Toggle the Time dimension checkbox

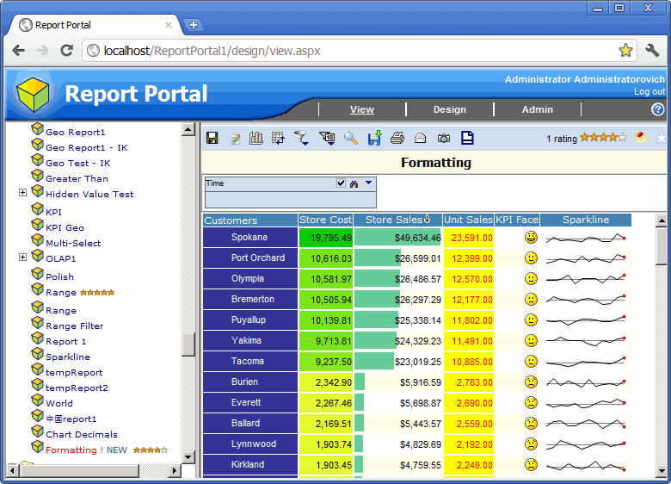[341, 183]
